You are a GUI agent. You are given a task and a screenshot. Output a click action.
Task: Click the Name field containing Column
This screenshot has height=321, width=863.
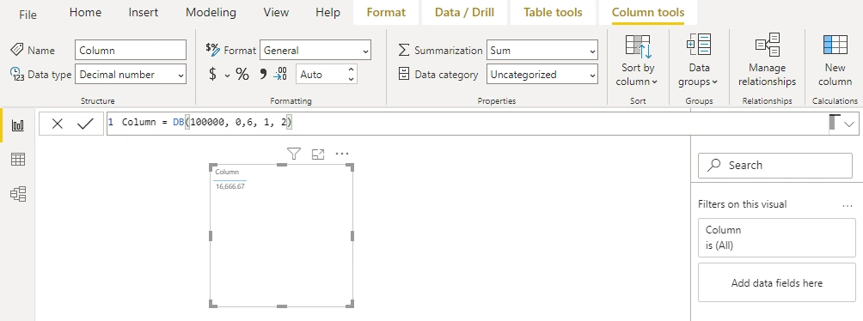point(131,50)
